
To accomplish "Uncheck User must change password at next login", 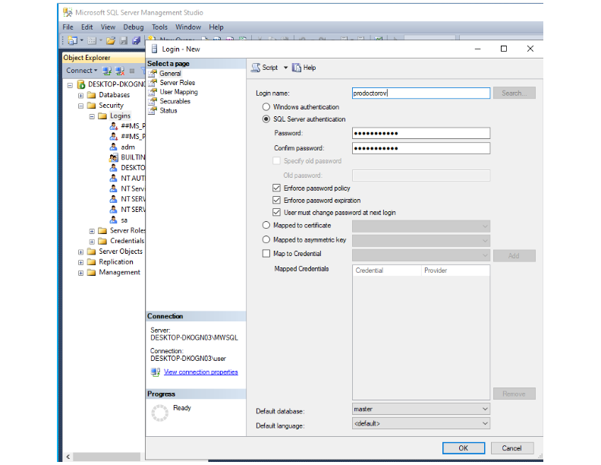I will point(277,213).
